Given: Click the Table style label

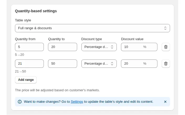Looking at the screenshot, I should tap(23, 20).
